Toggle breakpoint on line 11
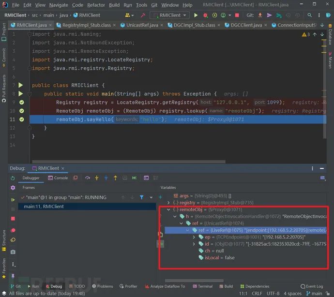Image resolution: width=334 pixels, height=297 pixels. tap(22, 119)
